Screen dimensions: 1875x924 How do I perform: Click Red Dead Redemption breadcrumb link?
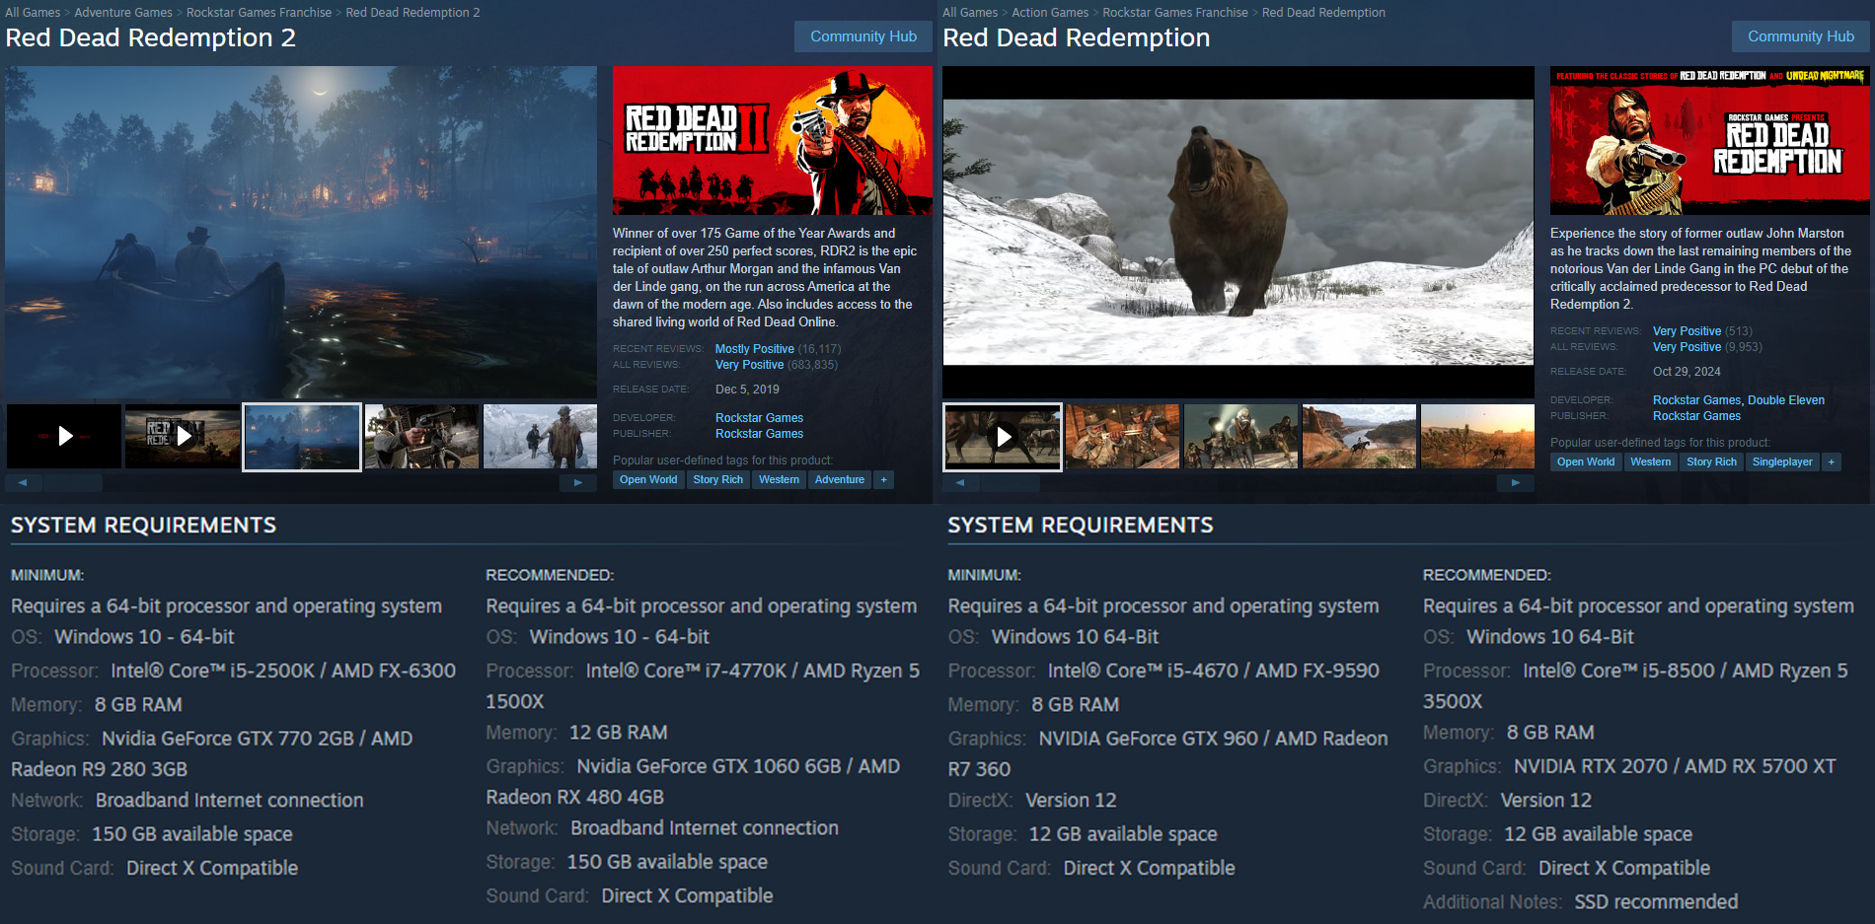click(1323, 13)
